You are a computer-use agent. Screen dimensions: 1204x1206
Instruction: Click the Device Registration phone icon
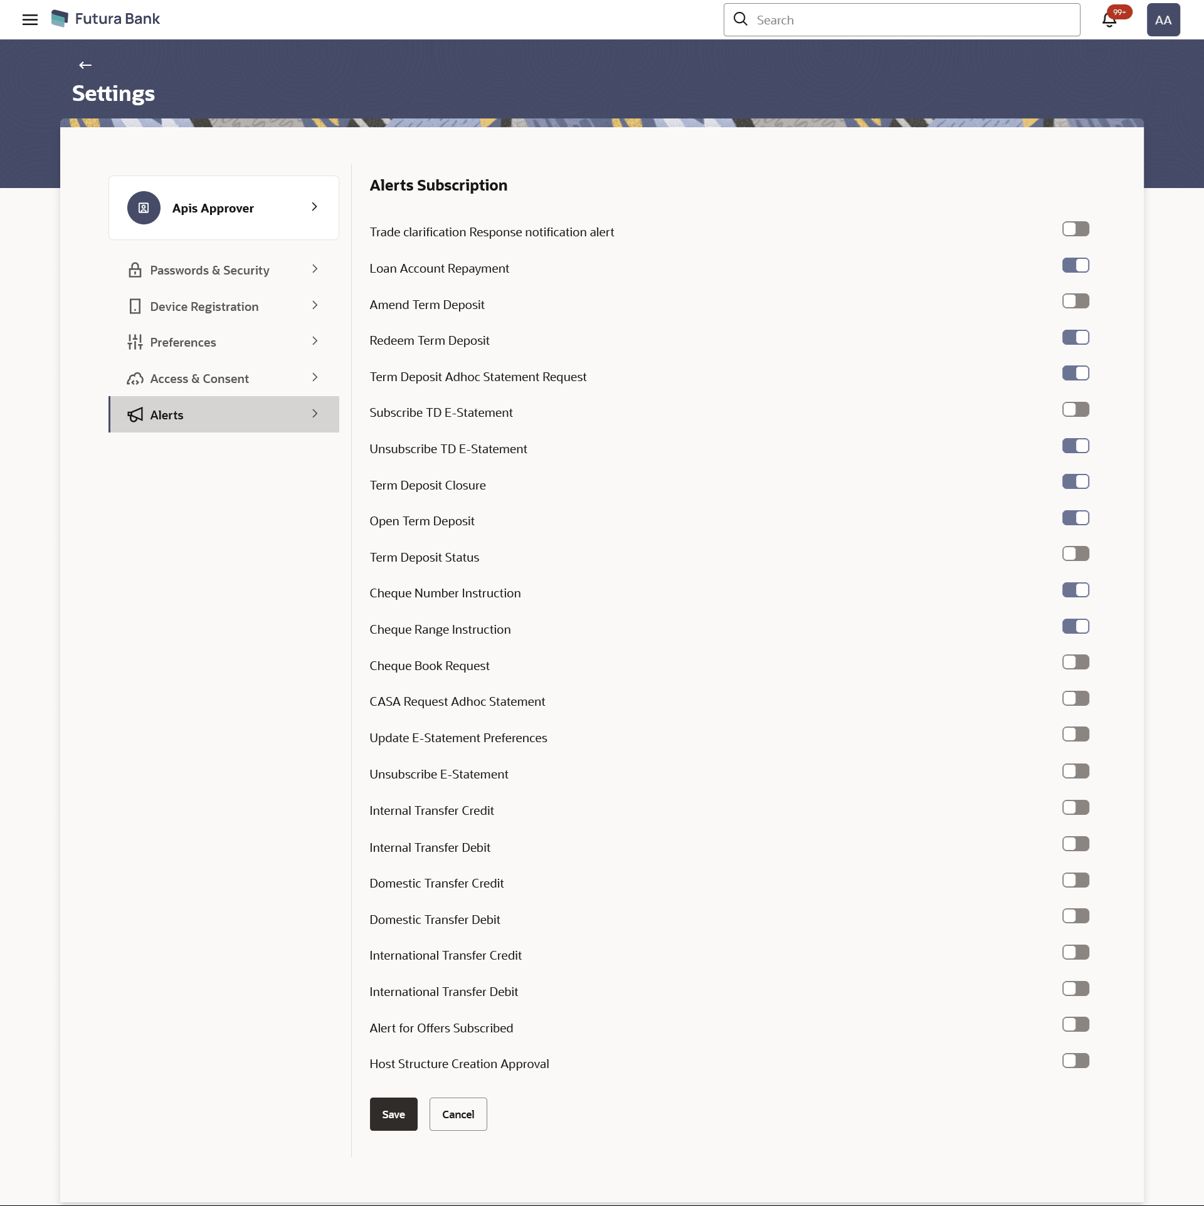[135, 307]
